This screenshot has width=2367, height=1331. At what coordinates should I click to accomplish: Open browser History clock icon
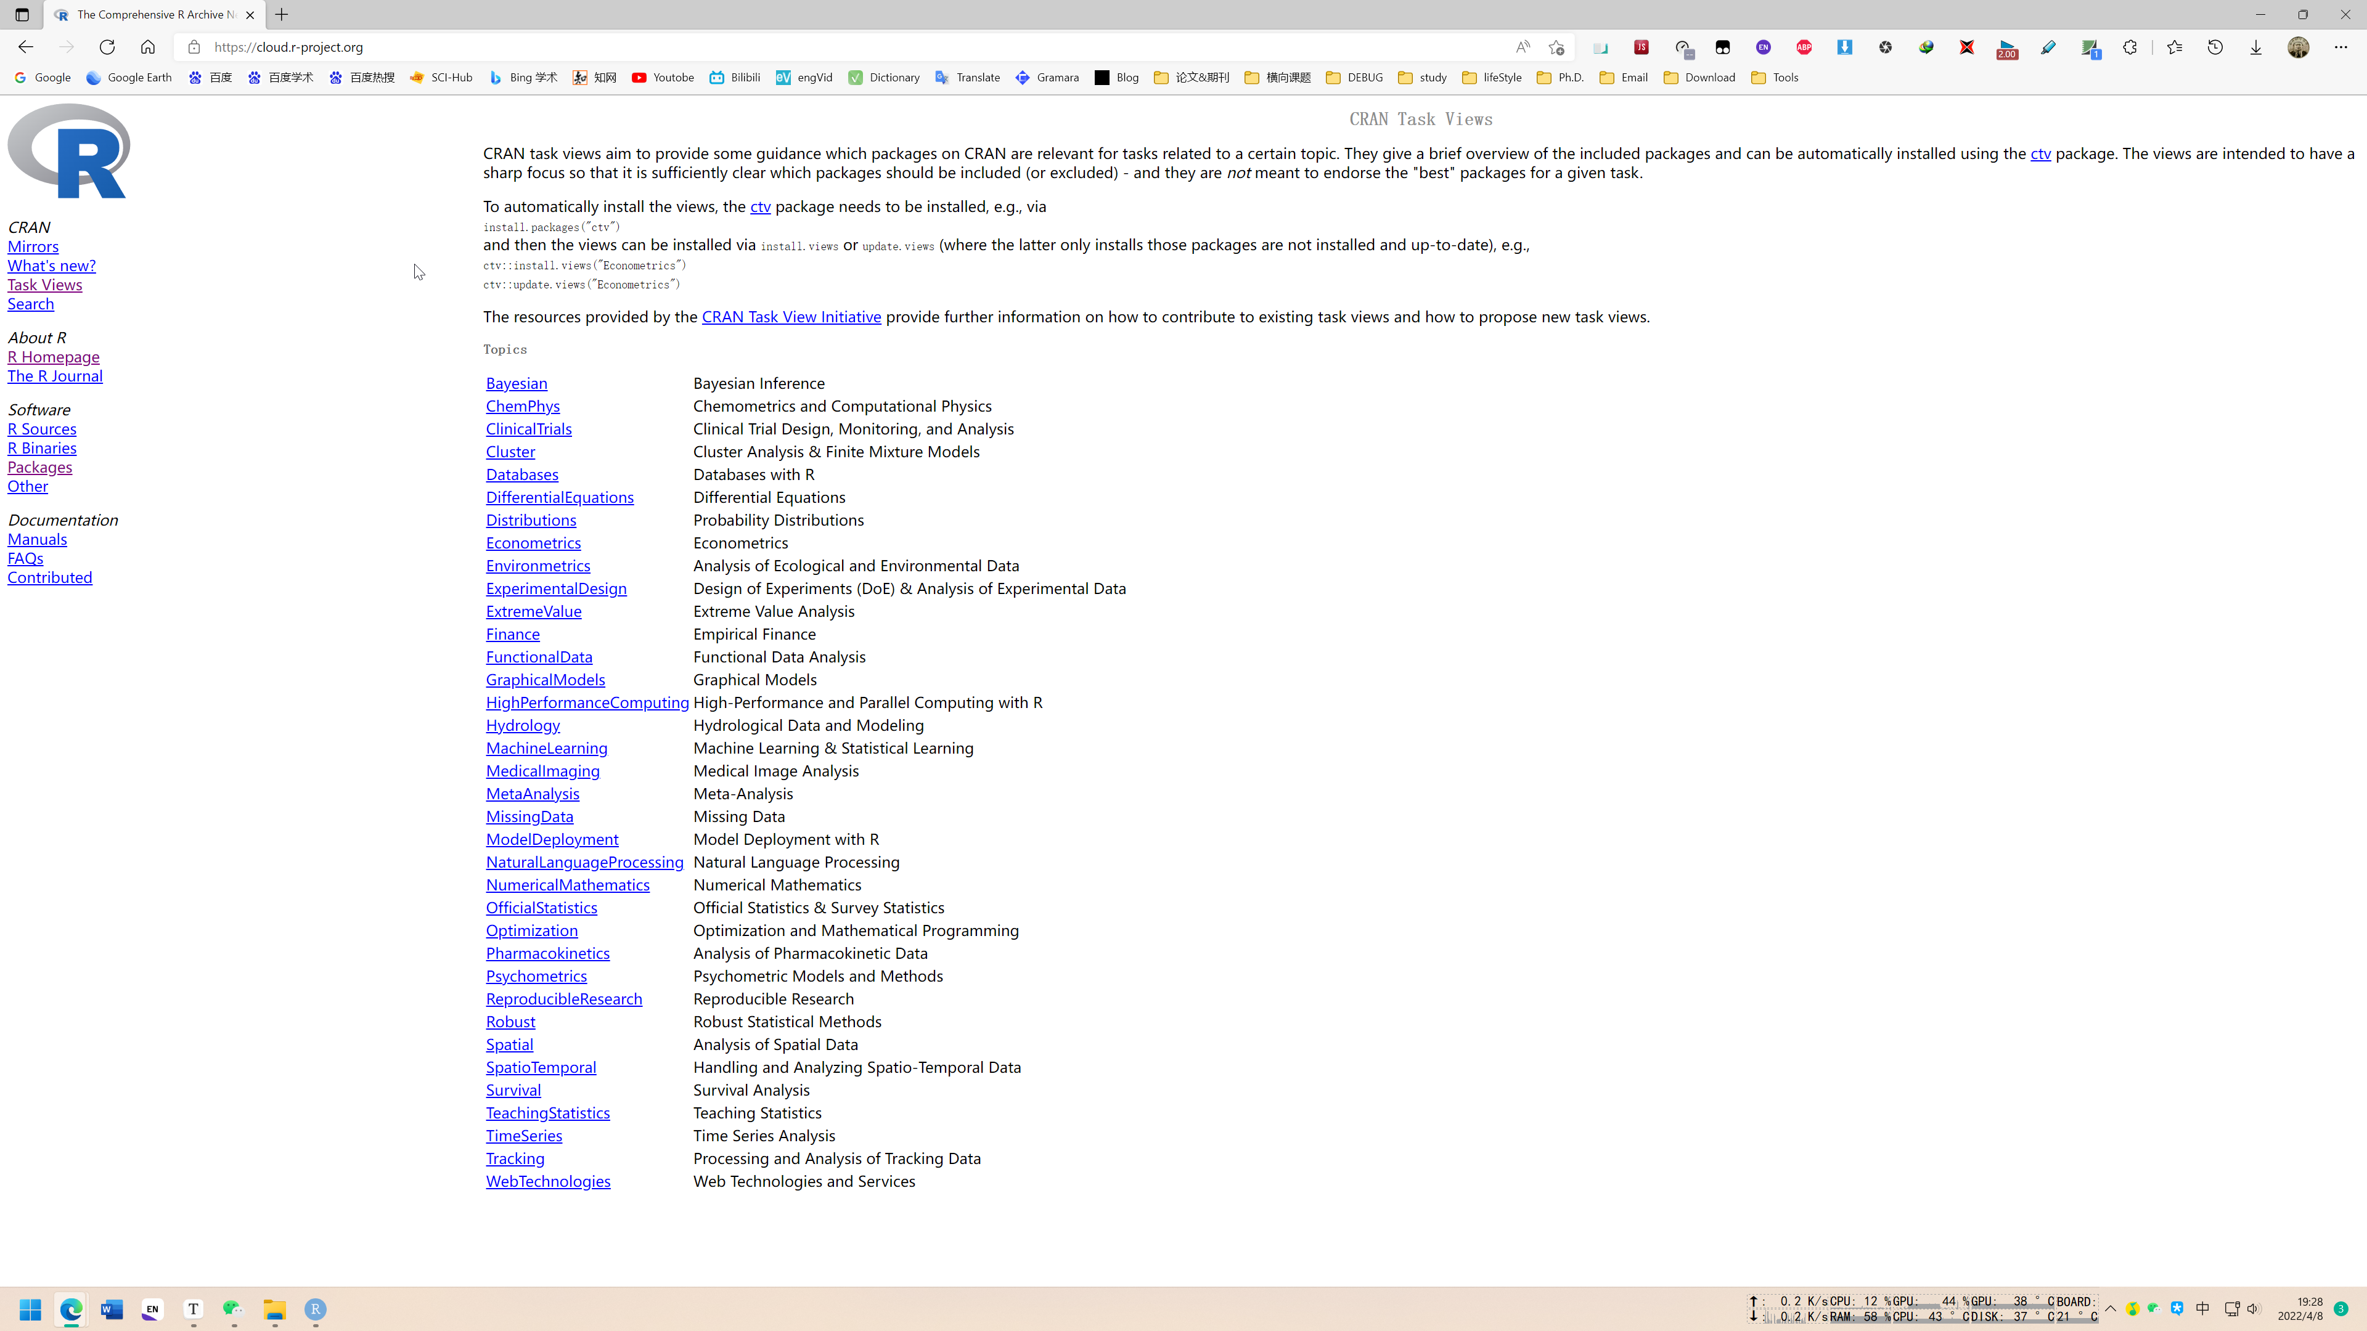tap(2215, 47)
